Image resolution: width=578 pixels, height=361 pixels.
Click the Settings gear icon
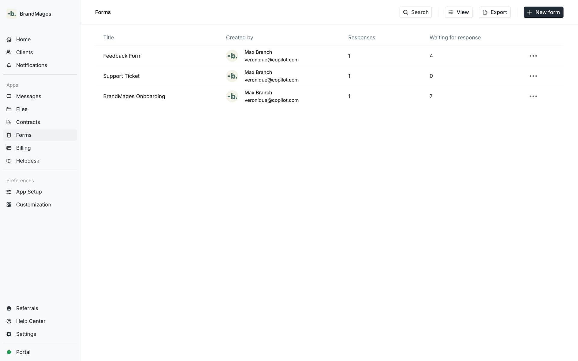9,334
